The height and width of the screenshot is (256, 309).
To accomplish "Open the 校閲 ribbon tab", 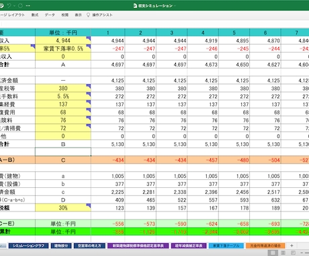I will [64, 15].
